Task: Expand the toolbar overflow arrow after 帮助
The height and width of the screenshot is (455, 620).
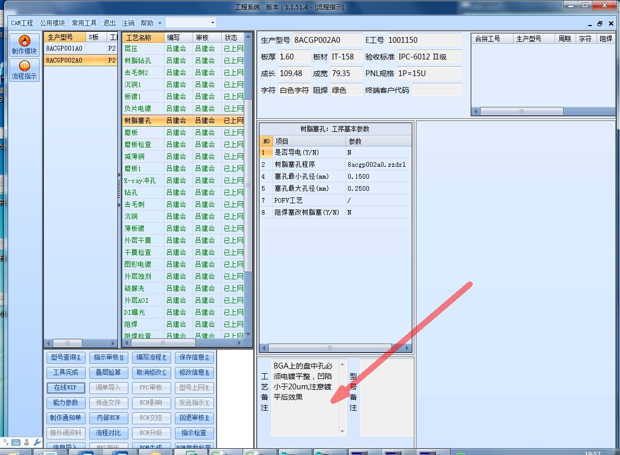Action: tap(160, 23)
